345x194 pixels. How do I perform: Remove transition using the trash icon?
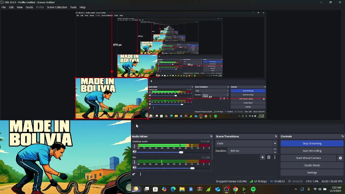tap(269, 157)
